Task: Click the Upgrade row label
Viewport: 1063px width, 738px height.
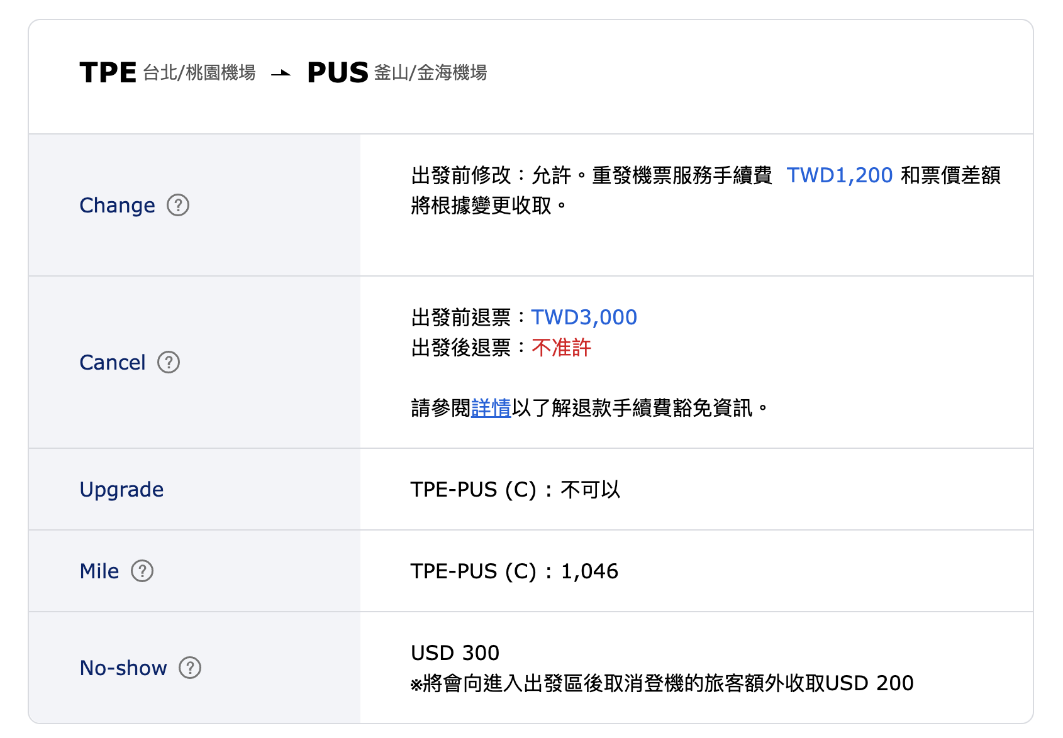Action: tap(122, 490)
